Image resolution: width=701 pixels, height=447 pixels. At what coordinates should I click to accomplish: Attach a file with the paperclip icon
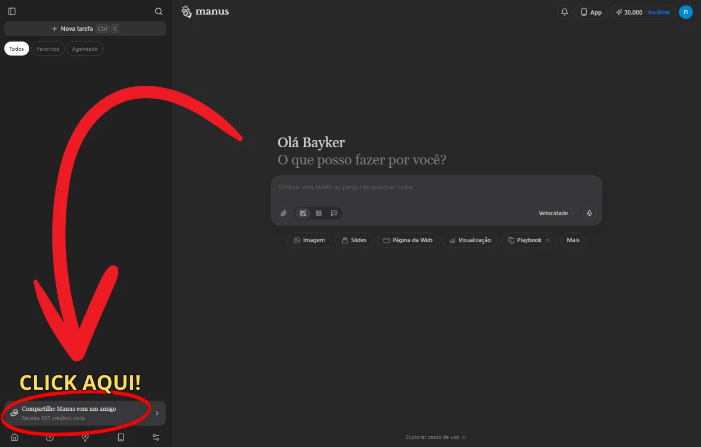pyautogui.click(x=283, y=214)
